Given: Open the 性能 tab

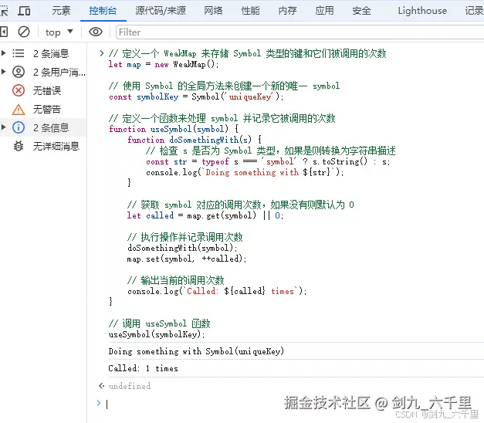Looking at the screenshot, I should [x=250, y=11].
